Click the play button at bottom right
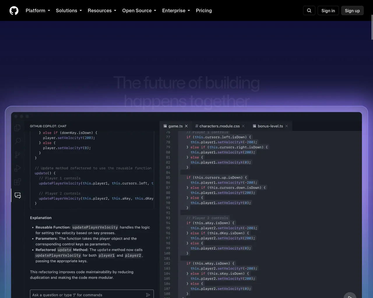 coord(350,295)
